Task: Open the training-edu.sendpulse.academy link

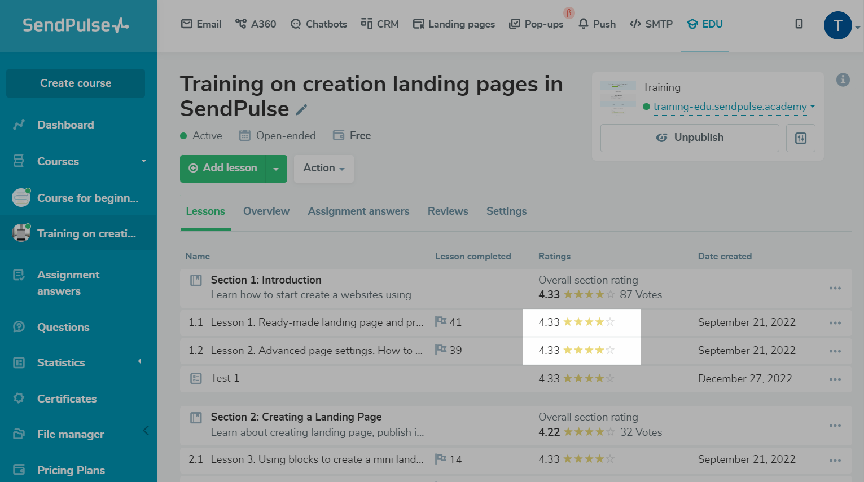Action: pos(730,107)
